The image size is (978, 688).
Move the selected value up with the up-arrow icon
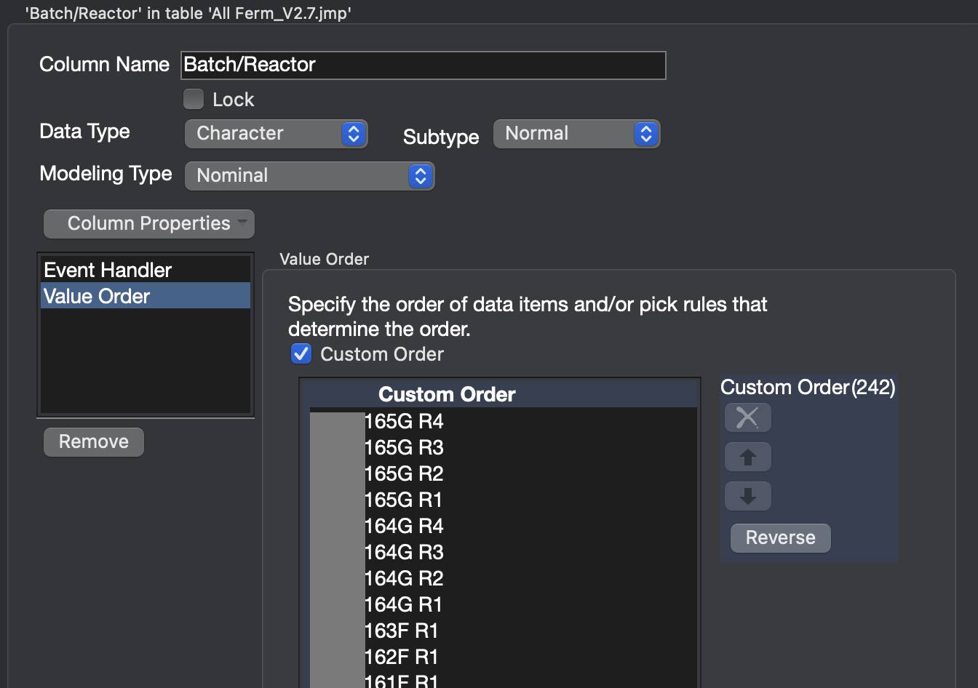747,457
